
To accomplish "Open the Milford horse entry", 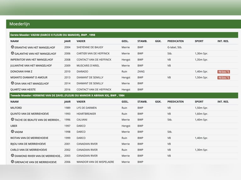I will [16, 108].
